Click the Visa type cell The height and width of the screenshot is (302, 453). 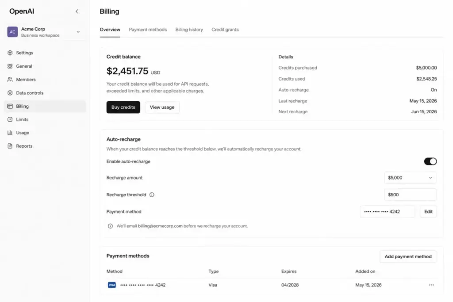coord(213,285)
